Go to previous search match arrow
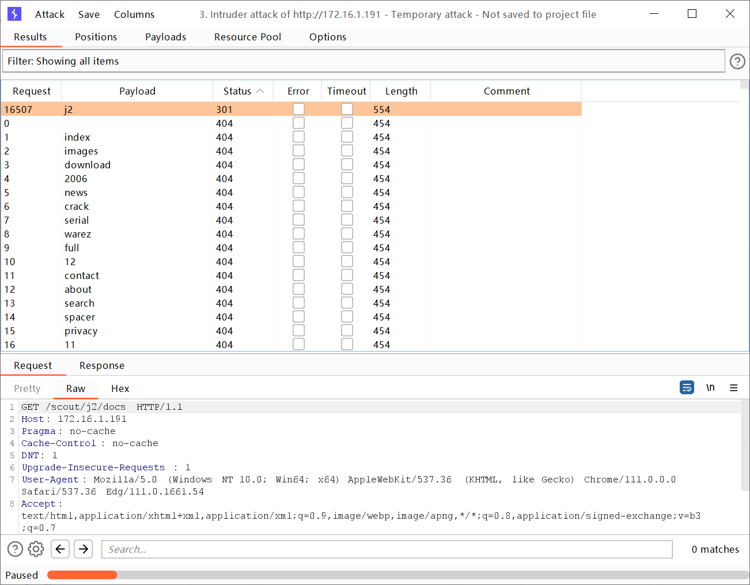Screen dimensions: 750x585 [x=60, y=549]
